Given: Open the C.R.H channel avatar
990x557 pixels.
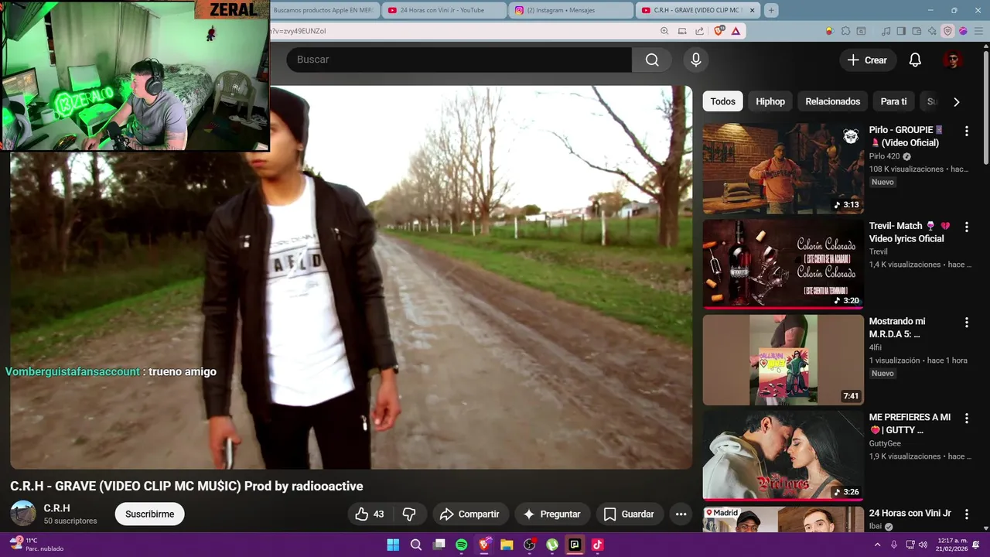Looking at the screenshot, I should (23, 513).
